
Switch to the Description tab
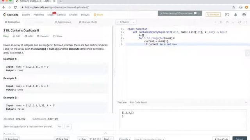coord(12,22)
